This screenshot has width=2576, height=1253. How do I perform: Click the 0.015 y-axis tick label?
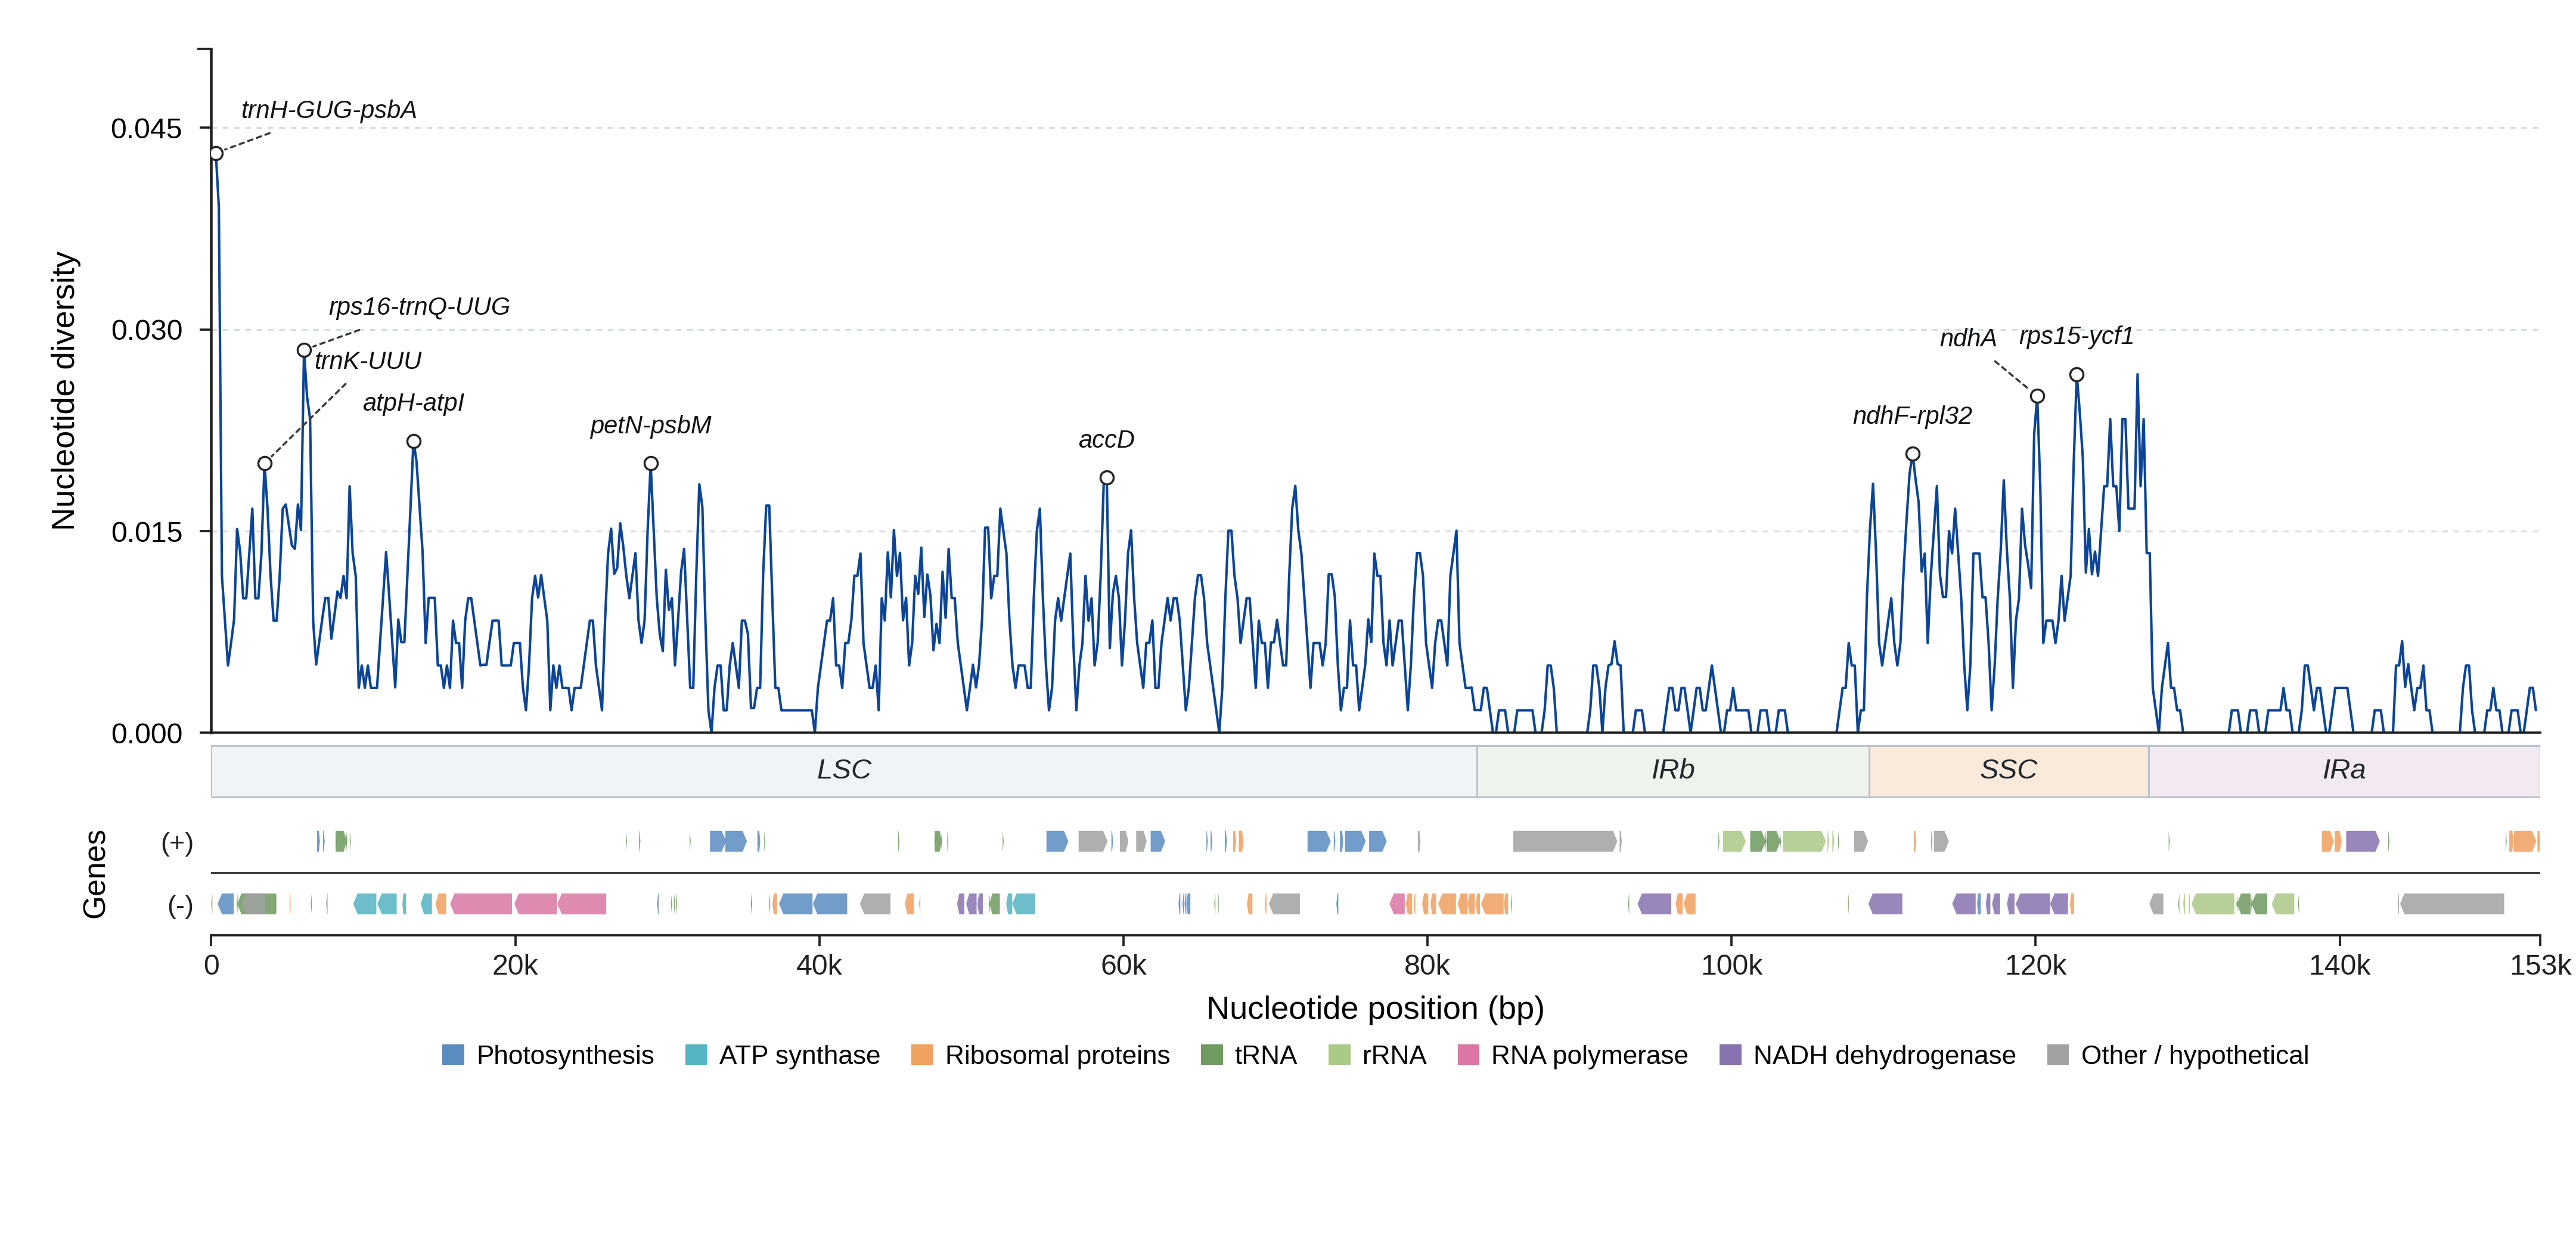146,532
